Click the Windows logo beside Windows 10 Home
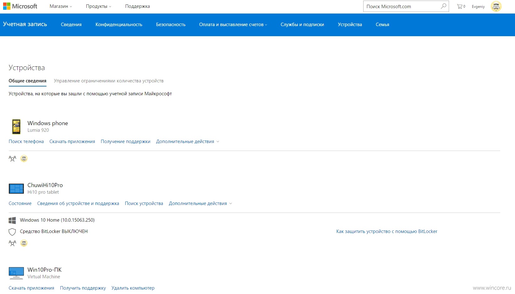 point(12,220)
